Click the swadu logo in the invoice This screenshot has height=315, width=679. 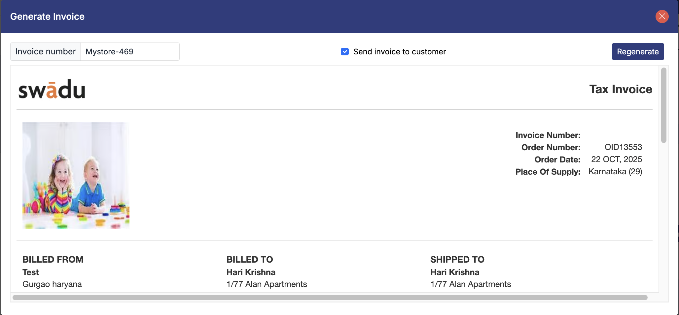click(52, 89)
